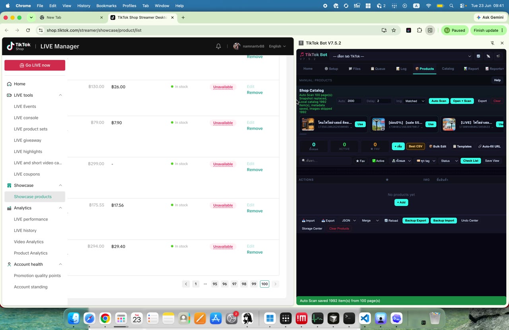Toggle the Fav filter chip
The height and width of the screenshot is (330, 509).
[x=360, y=161]
